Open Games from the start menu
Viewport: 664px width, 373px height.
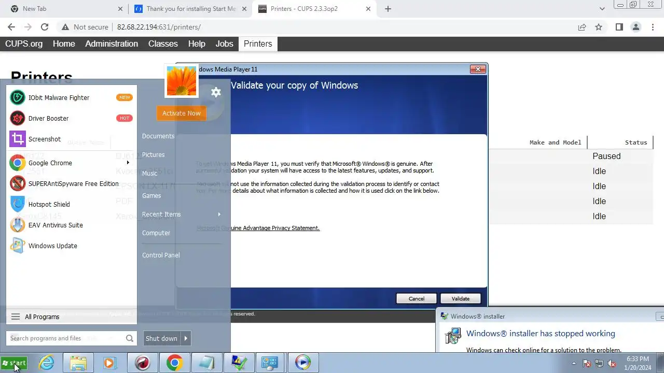(151, 195)
